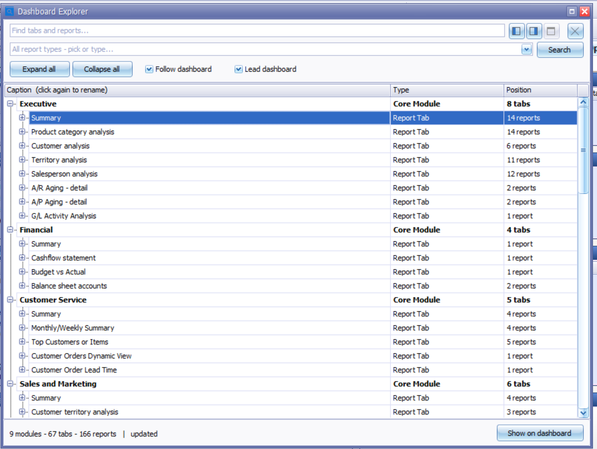The image size is (597, 449).
Task: Expand the Customer analysis tab node
Action: point(22,146)
